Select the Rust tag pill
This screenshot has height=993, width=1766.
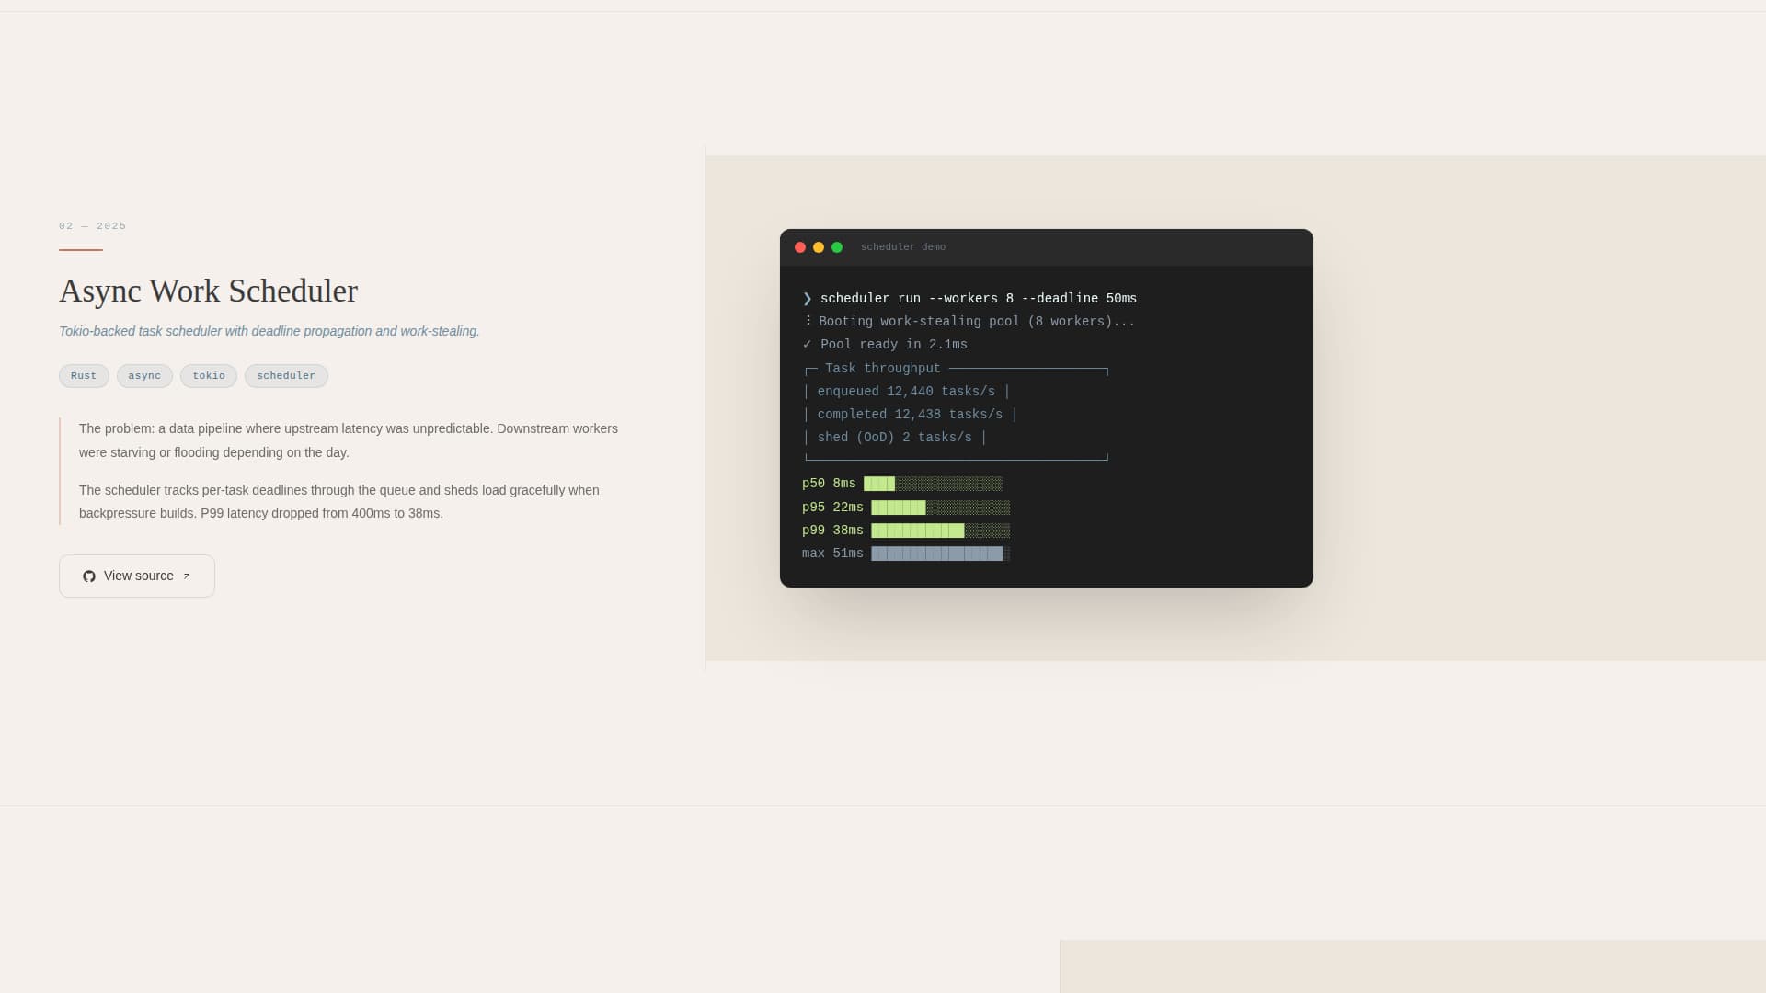84,376
